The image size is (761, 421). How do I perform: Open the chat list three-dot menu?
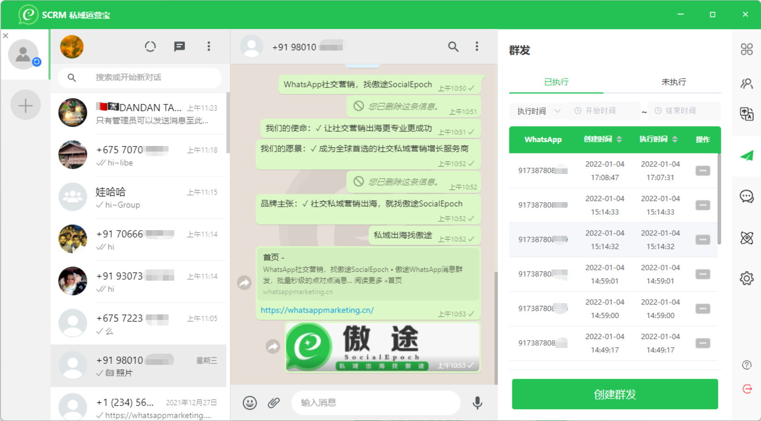click(x=209, y=46)
